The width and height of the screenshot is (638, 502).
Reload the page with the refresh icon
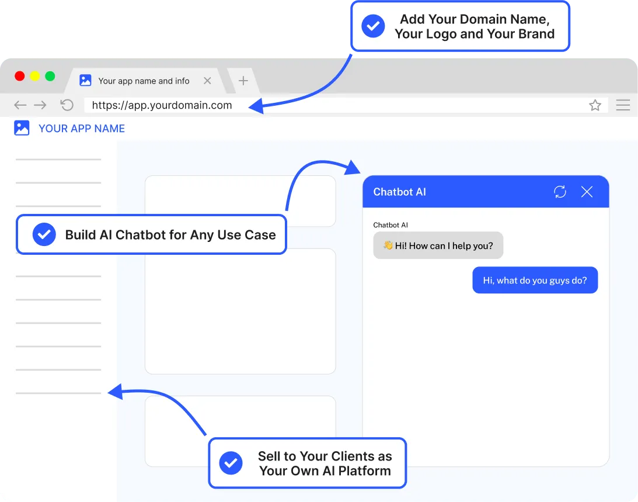67,105
